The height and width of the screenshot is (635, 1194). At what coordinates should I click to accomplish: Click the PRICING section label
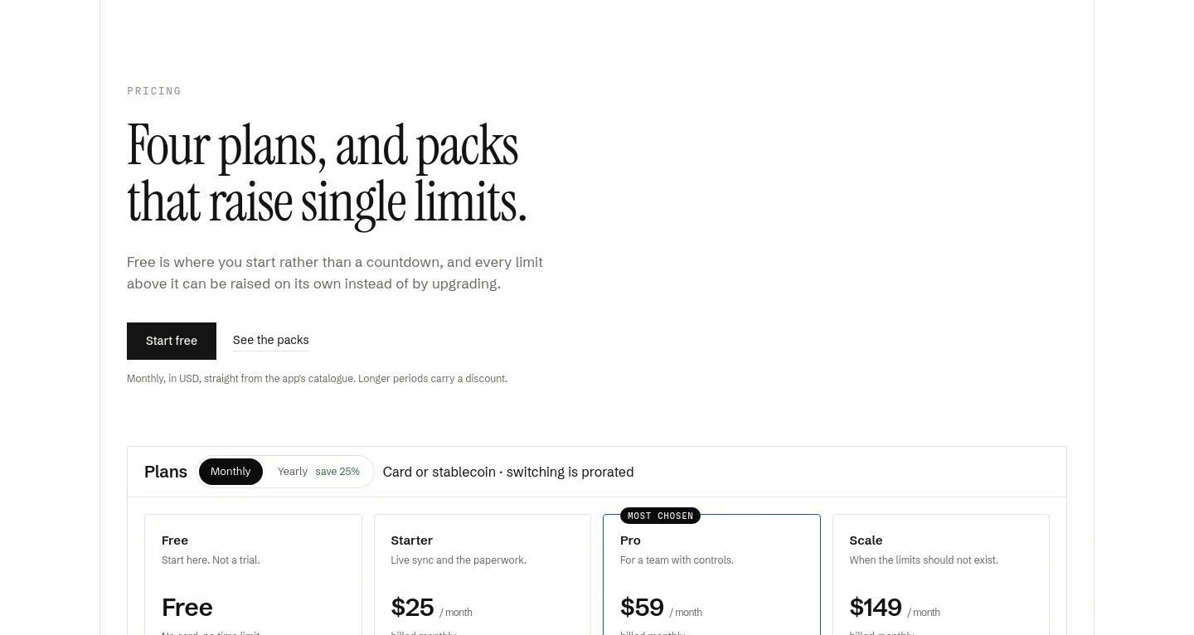click(154, 91)
